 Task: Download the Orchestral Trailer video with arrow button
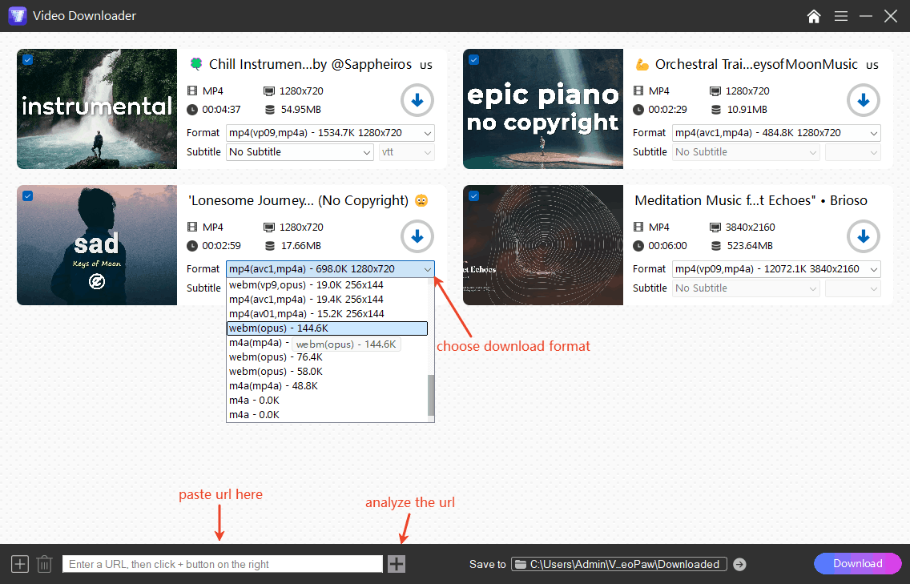(864, 100)
